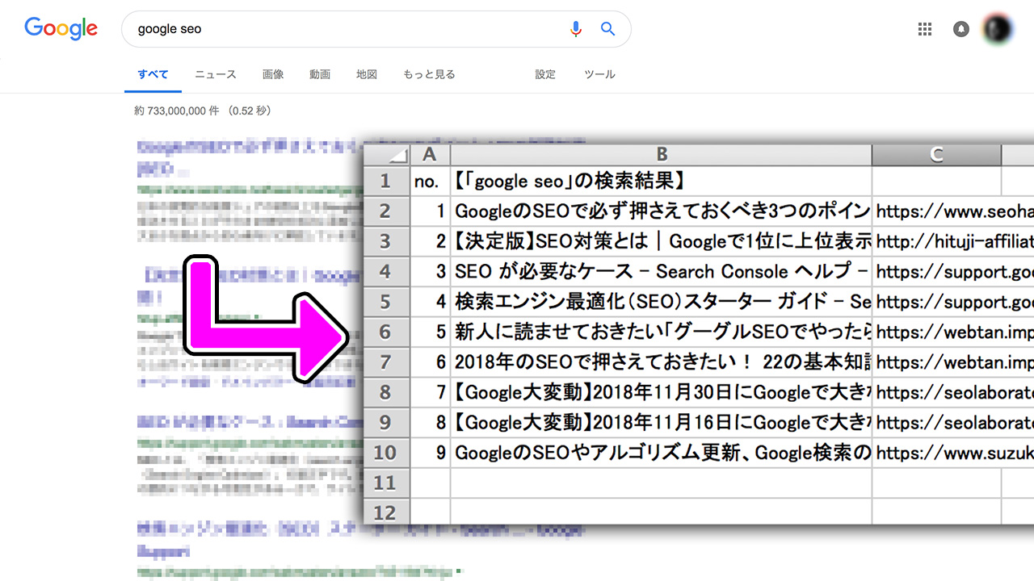The width and height of the screenshot is (1034, 581).
Task: Click the Google logo
Action: tap(61, 29)
